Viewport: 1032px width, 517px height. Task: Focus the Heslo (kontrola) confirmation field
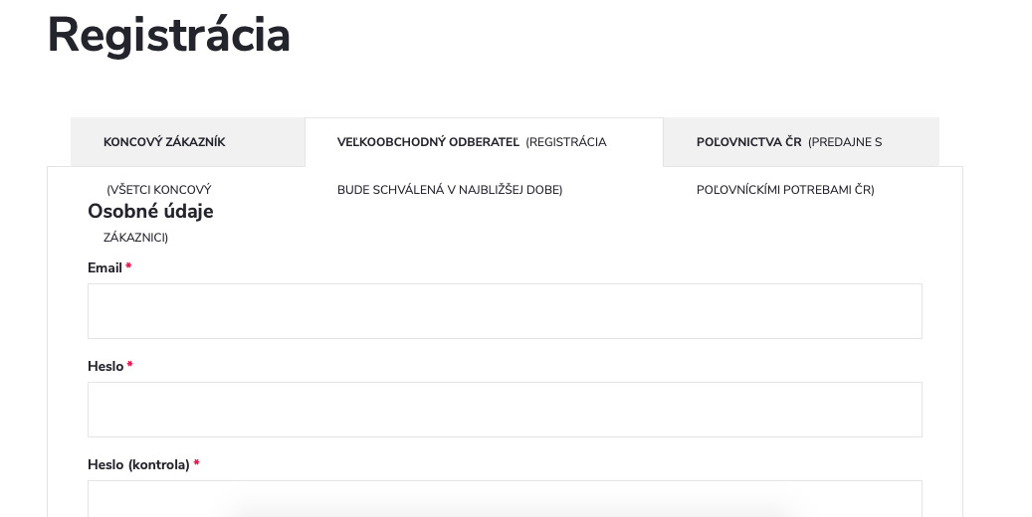(505, 498)
